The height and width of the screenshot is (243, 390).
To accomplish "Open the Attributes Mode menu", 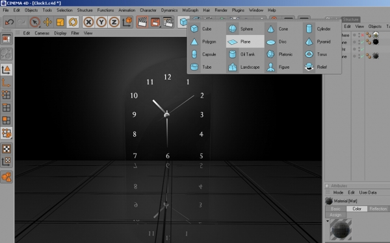I will tap(338, 192).
